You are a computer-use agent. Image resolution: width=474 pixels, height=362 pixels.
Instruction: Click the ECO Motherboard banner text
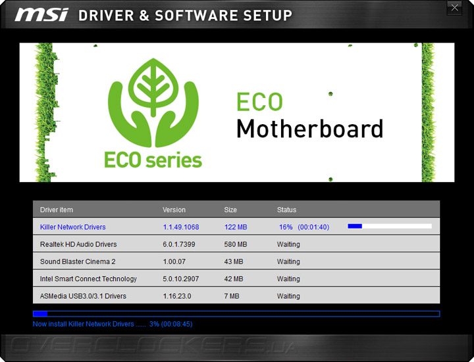point(310,116)
